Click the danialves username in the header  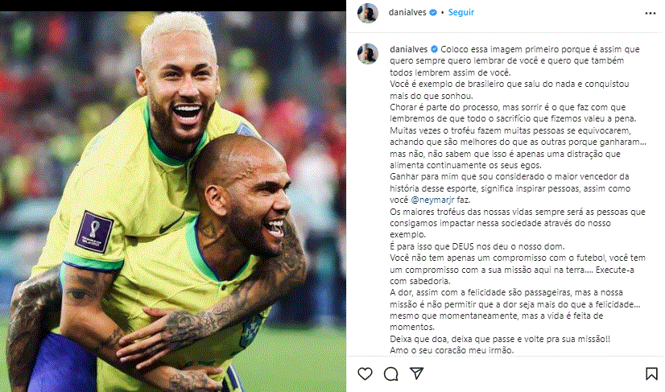tap(407, 12)
